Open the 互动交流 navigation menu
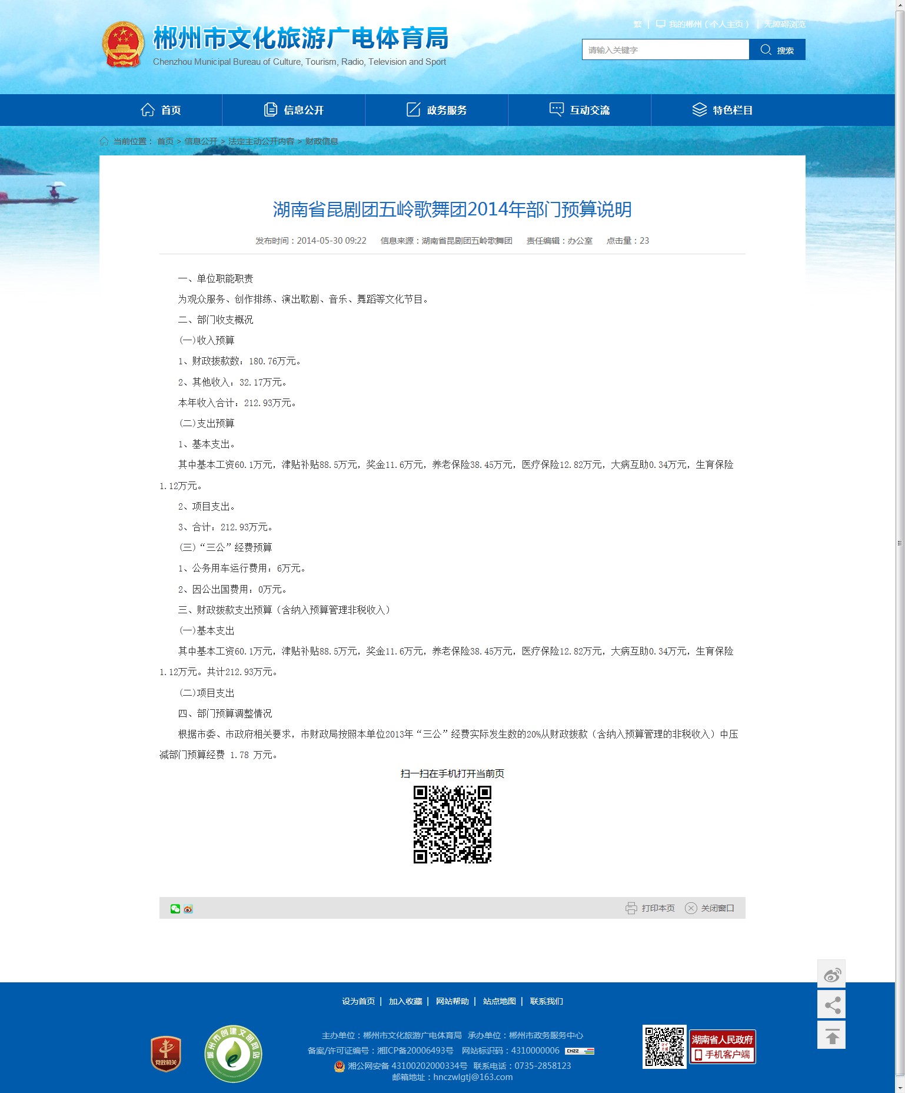The height and width of the screenshot is (1093, 905). tap(580, 110)
